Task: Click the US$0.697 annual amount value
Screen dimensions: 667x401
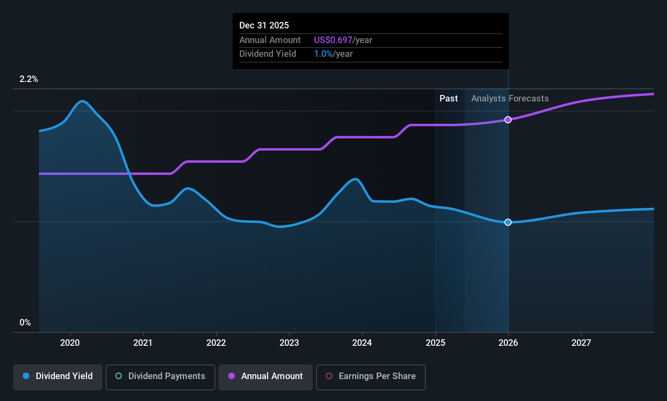Action: click(x=333, y=40)
